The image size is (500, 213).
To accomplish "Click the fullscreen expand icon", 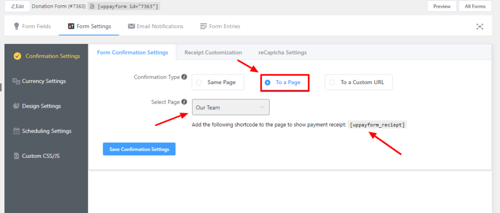I will click(x=480, y=26).
